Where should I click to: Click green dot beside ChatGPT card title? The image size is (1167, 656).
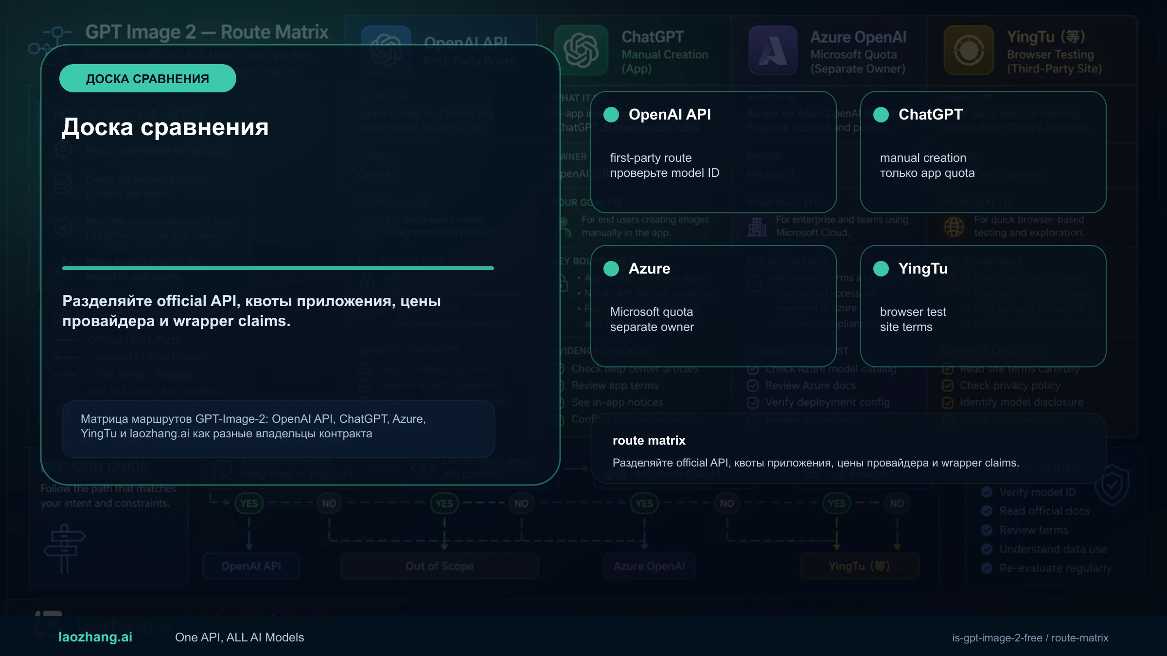(x=881, y=115)
